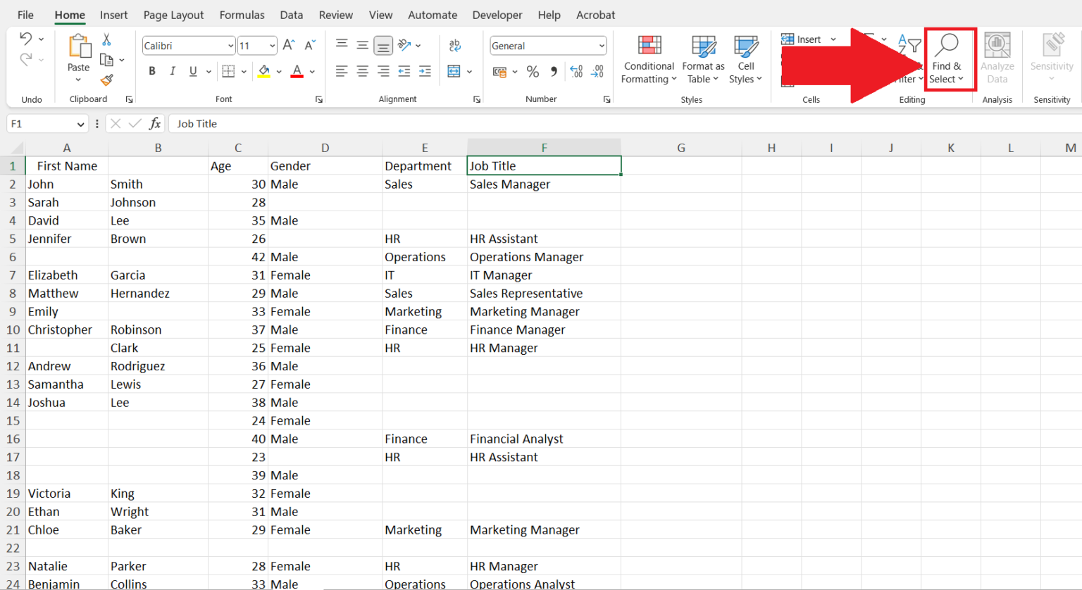Expand the General number format dropdown
This screenshot has width=1082, height=590.
pos(602,46)
